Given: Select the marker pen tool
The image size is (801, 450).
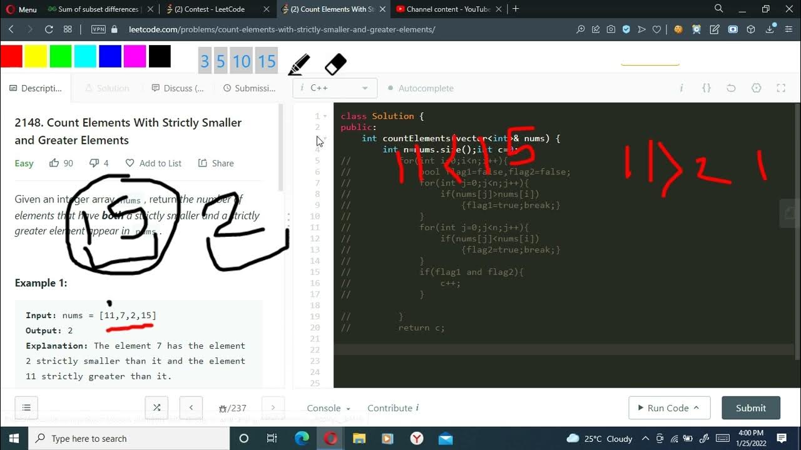Looking at the screenshot, I should 299,64.
